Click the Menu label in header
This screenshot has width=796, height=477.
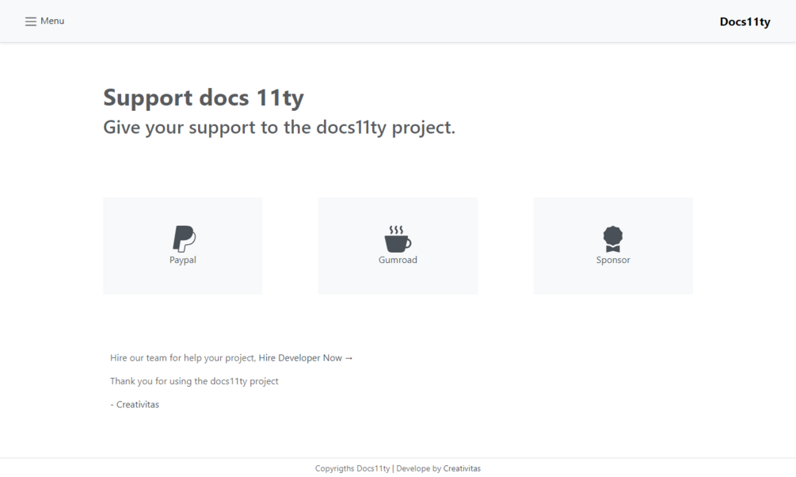[x=52, y=21]
